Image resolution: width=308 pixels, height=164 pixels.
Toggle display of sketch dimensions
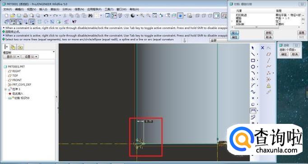[13, 22]
